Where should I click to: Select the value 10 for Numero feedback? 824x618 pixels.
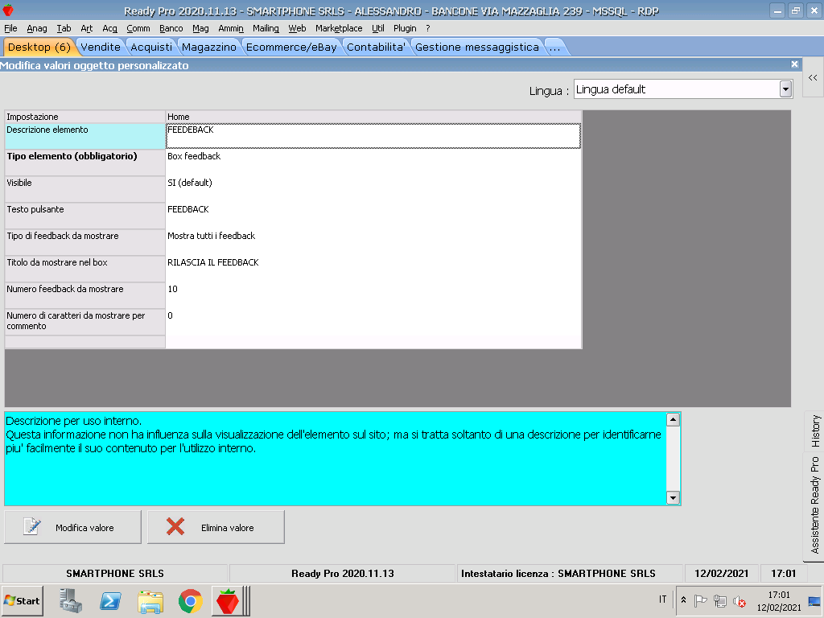pyautogui.click(x=373, y=295)
